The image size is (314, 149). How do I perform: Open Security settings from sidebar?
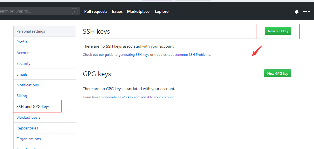pos(24,63)
